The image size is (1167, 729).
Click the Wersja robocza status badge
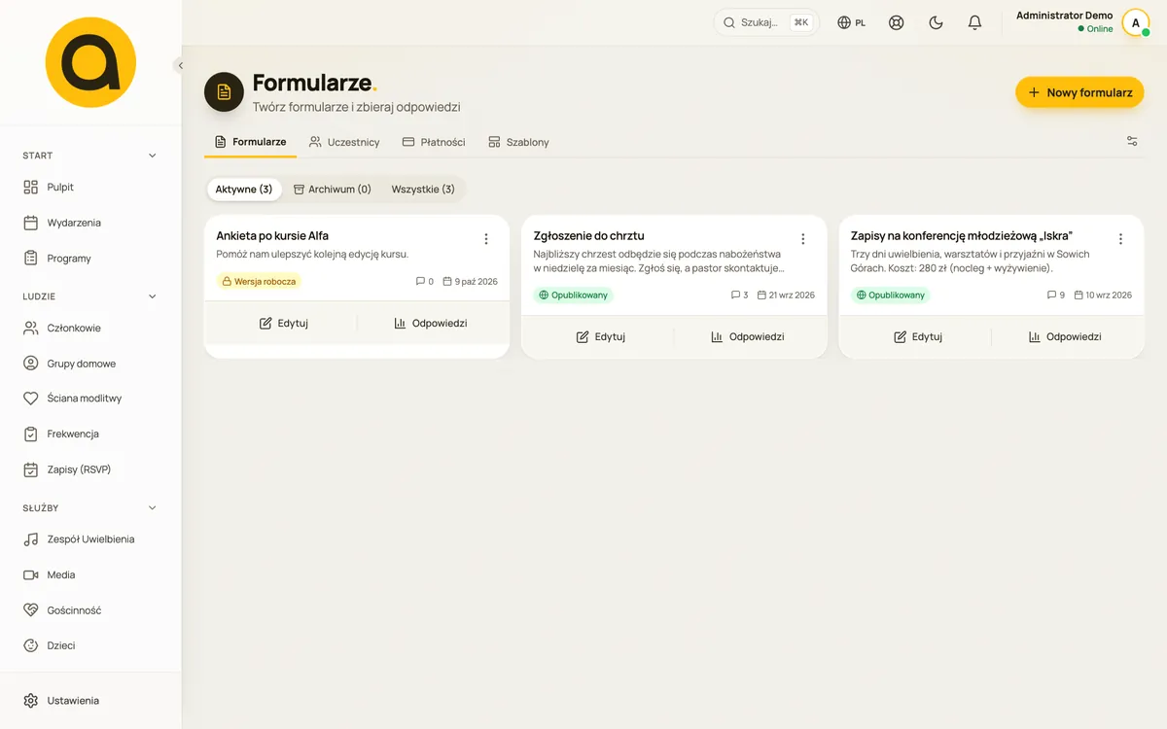point(259,281)
